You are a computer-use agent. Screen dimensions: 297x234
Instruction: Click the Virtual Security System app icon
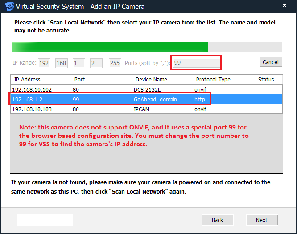pos(9,7)
